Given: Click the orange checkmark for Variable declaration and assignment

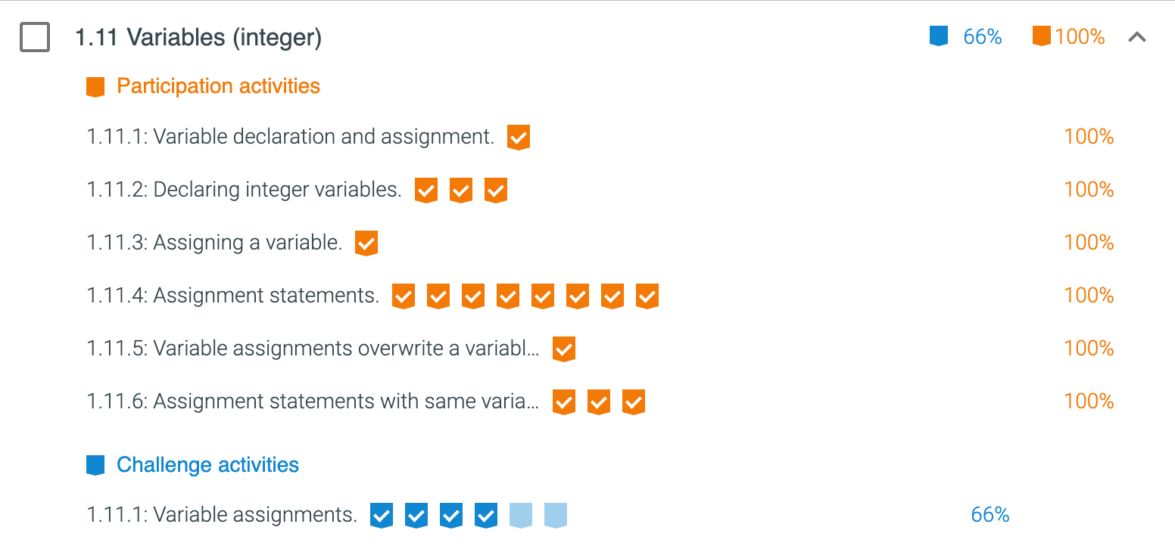Looking at the screenshot, I should tap(519, 138).
